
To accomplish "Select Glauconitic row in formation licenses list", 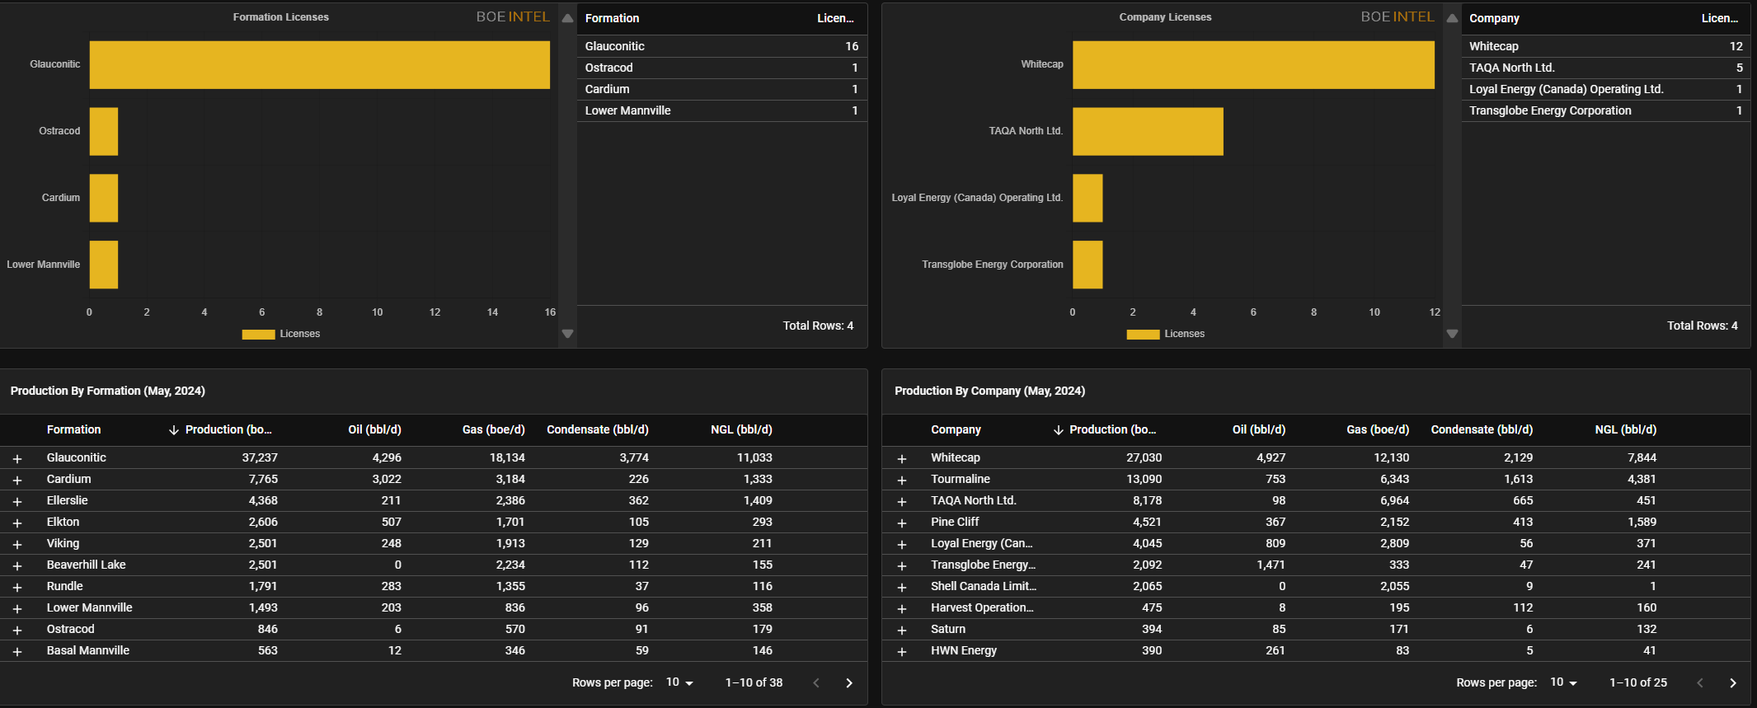I will 722,46.
